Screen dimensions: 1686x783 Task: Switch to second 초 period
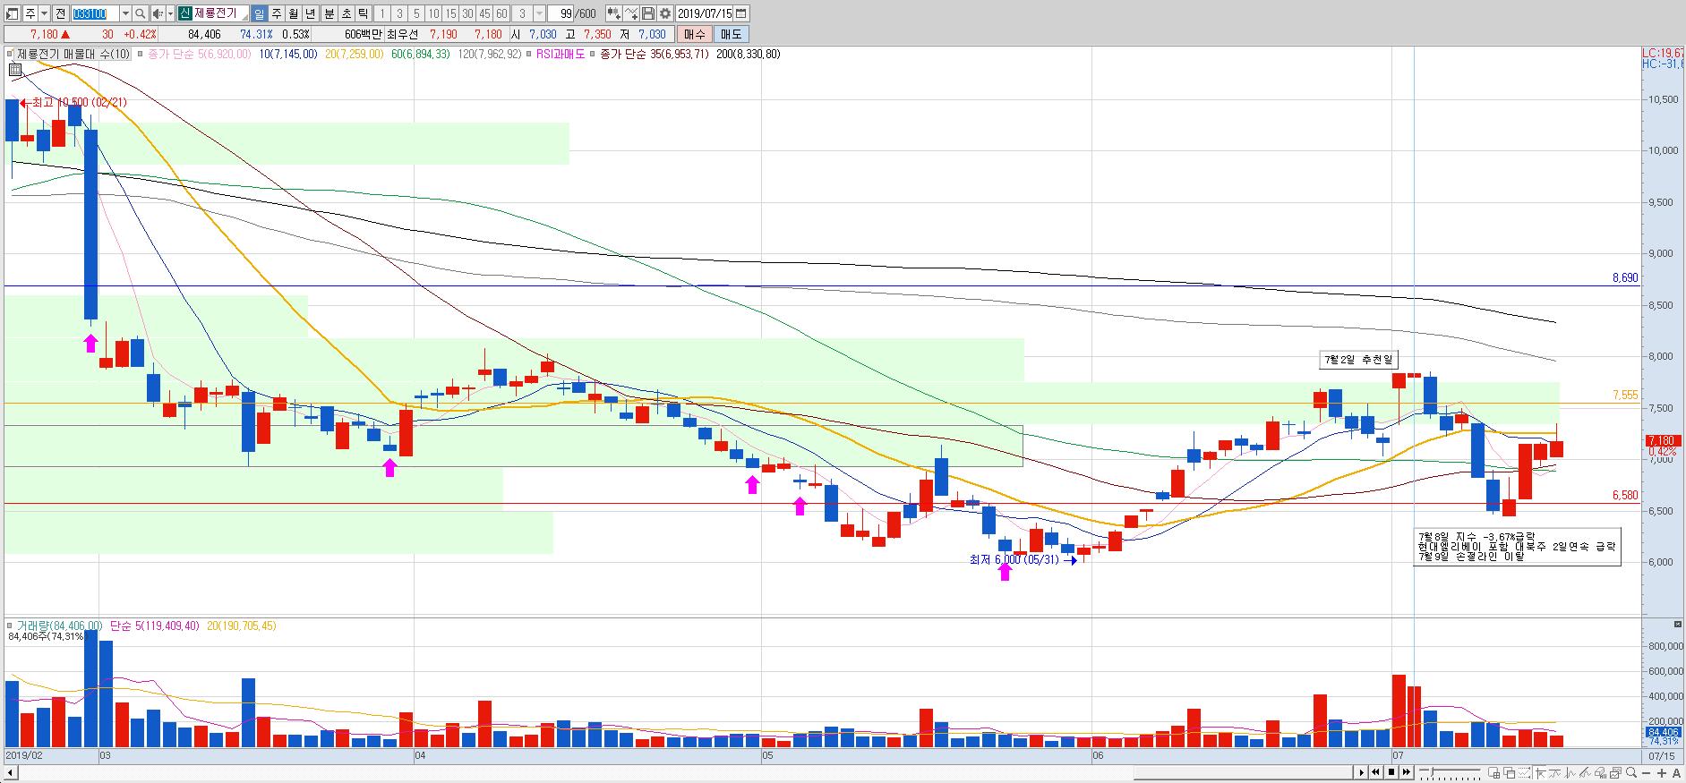click(x=346, y=13)
